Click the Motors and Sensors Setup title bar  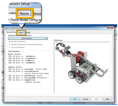pos(56,28)
